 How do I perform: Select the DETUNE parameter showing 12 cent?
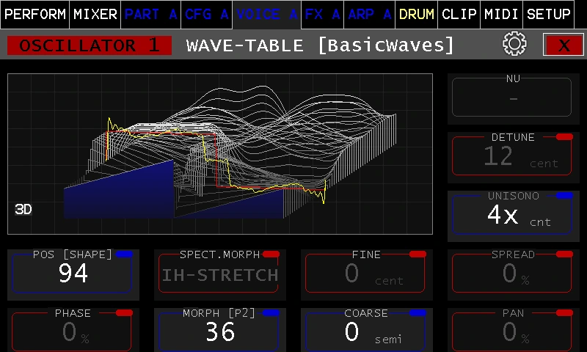(514, 158)
